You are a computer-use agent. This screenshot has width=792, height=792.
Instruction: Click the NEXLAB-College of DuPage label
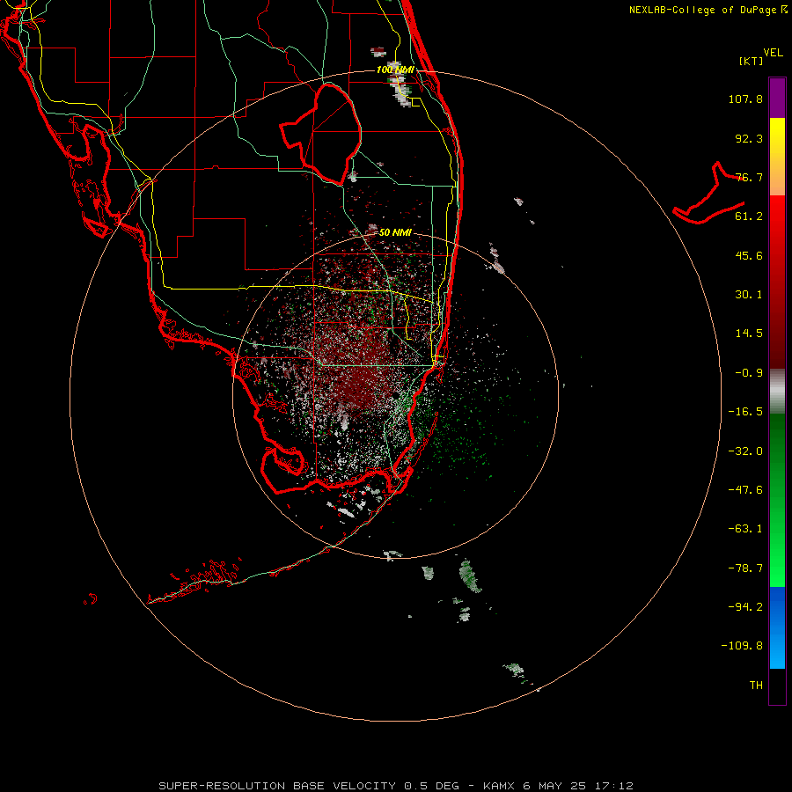pos(705,10)
